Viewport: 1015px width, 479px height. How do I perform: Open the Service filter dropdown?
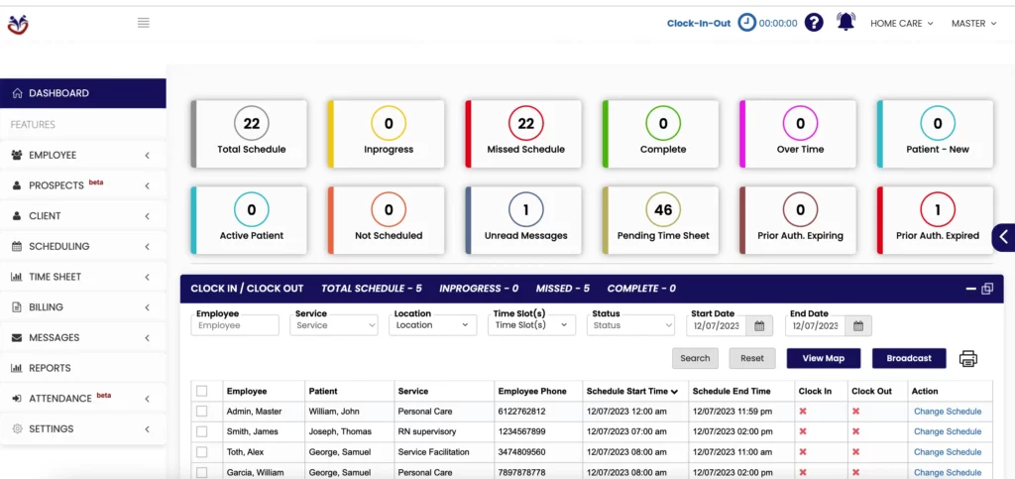(x=333, y=325)
